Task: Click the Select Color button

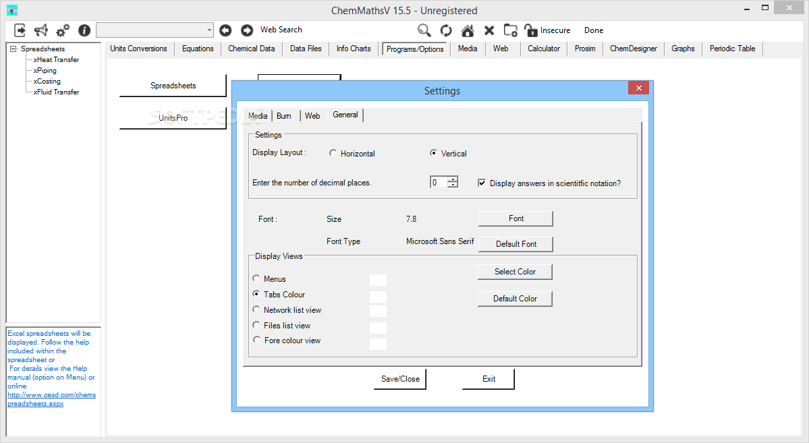Action: (515, 272)
